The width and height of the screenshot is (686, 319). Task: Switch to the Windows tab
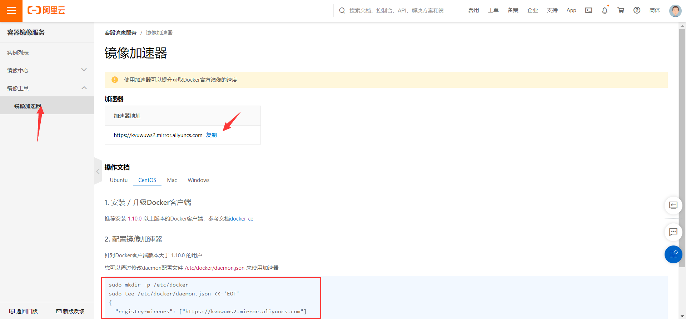(199, 180)
